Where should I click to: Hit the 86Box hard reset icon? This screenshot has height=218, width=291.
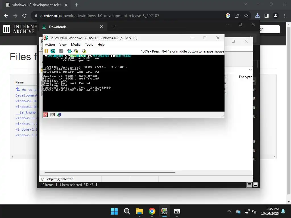[53, 51]
